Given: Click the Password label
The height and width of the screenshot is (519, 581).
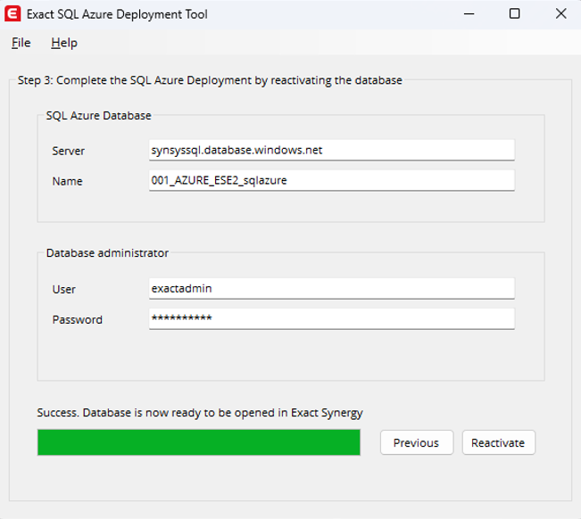Looking at the screenshot, I should (x=77, y=319).
